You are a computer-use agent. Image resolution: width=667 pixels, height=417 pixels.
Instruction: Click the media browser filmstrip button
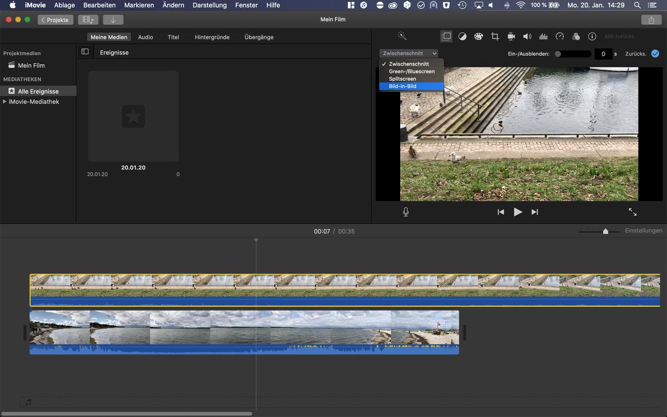88,19
